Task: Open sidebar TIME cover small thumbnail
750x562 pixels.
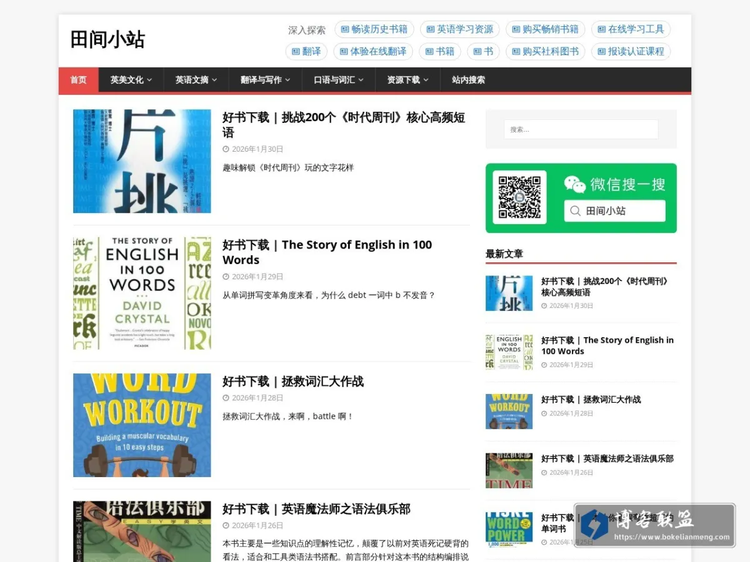Action: pos(509,470)
